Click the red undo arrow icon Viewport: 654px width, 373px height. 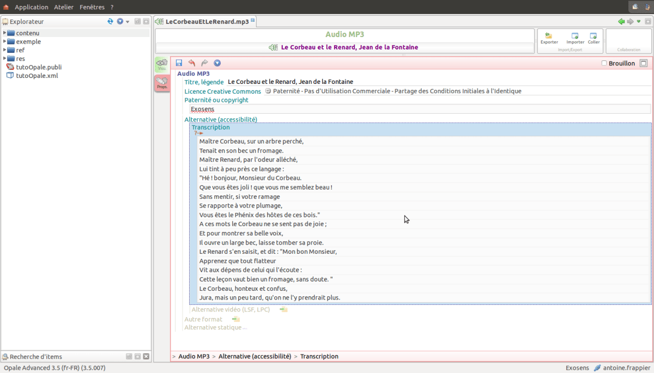click(x=192, y=63)
